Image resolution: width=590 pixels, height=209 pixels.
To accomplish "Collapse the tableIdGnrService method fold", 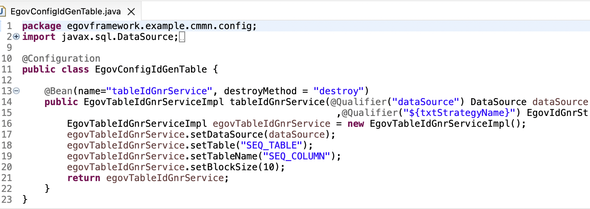I will point(16,91).
